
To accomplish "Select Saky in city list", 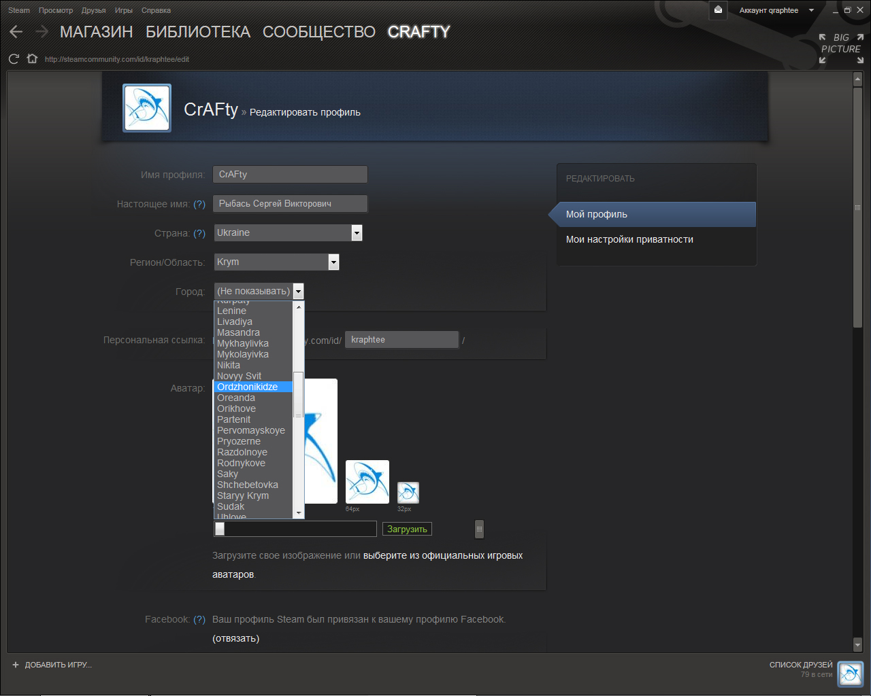I will point(254,474).
